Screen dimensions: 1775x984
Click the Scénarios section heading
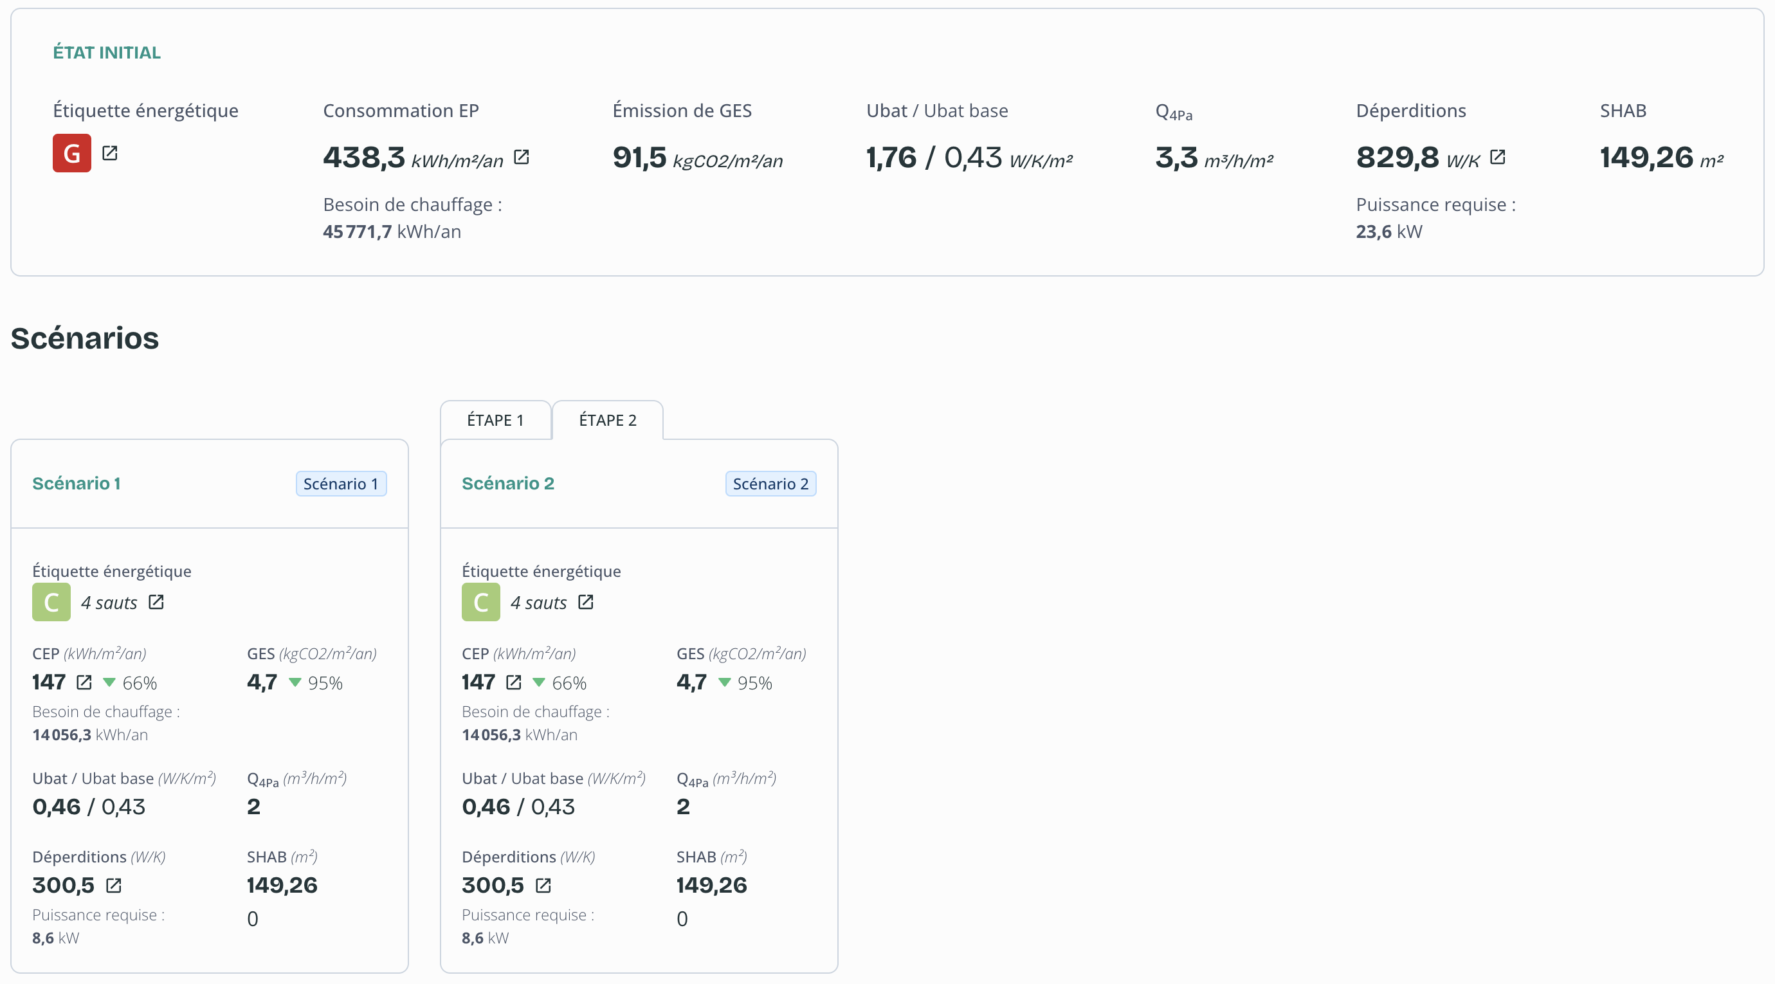(x=85, y=338)
